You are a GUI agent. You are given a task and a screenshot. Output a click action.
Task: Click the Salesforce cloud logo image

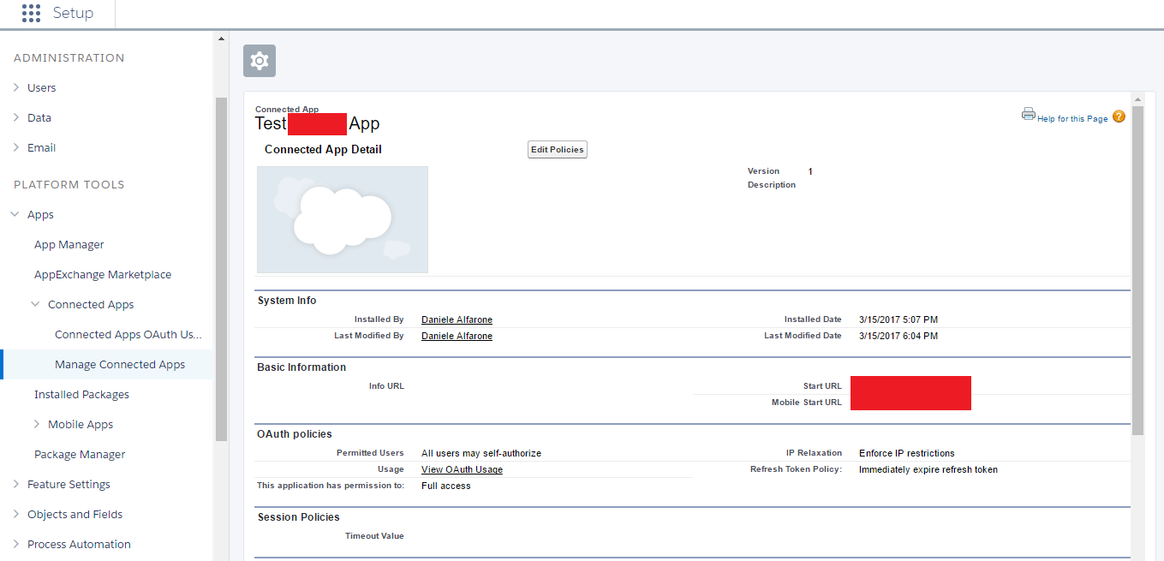(343, 219)
